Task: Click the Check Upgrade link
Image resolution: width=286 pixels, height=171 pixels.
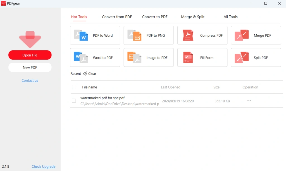Action: click(43, 167)
